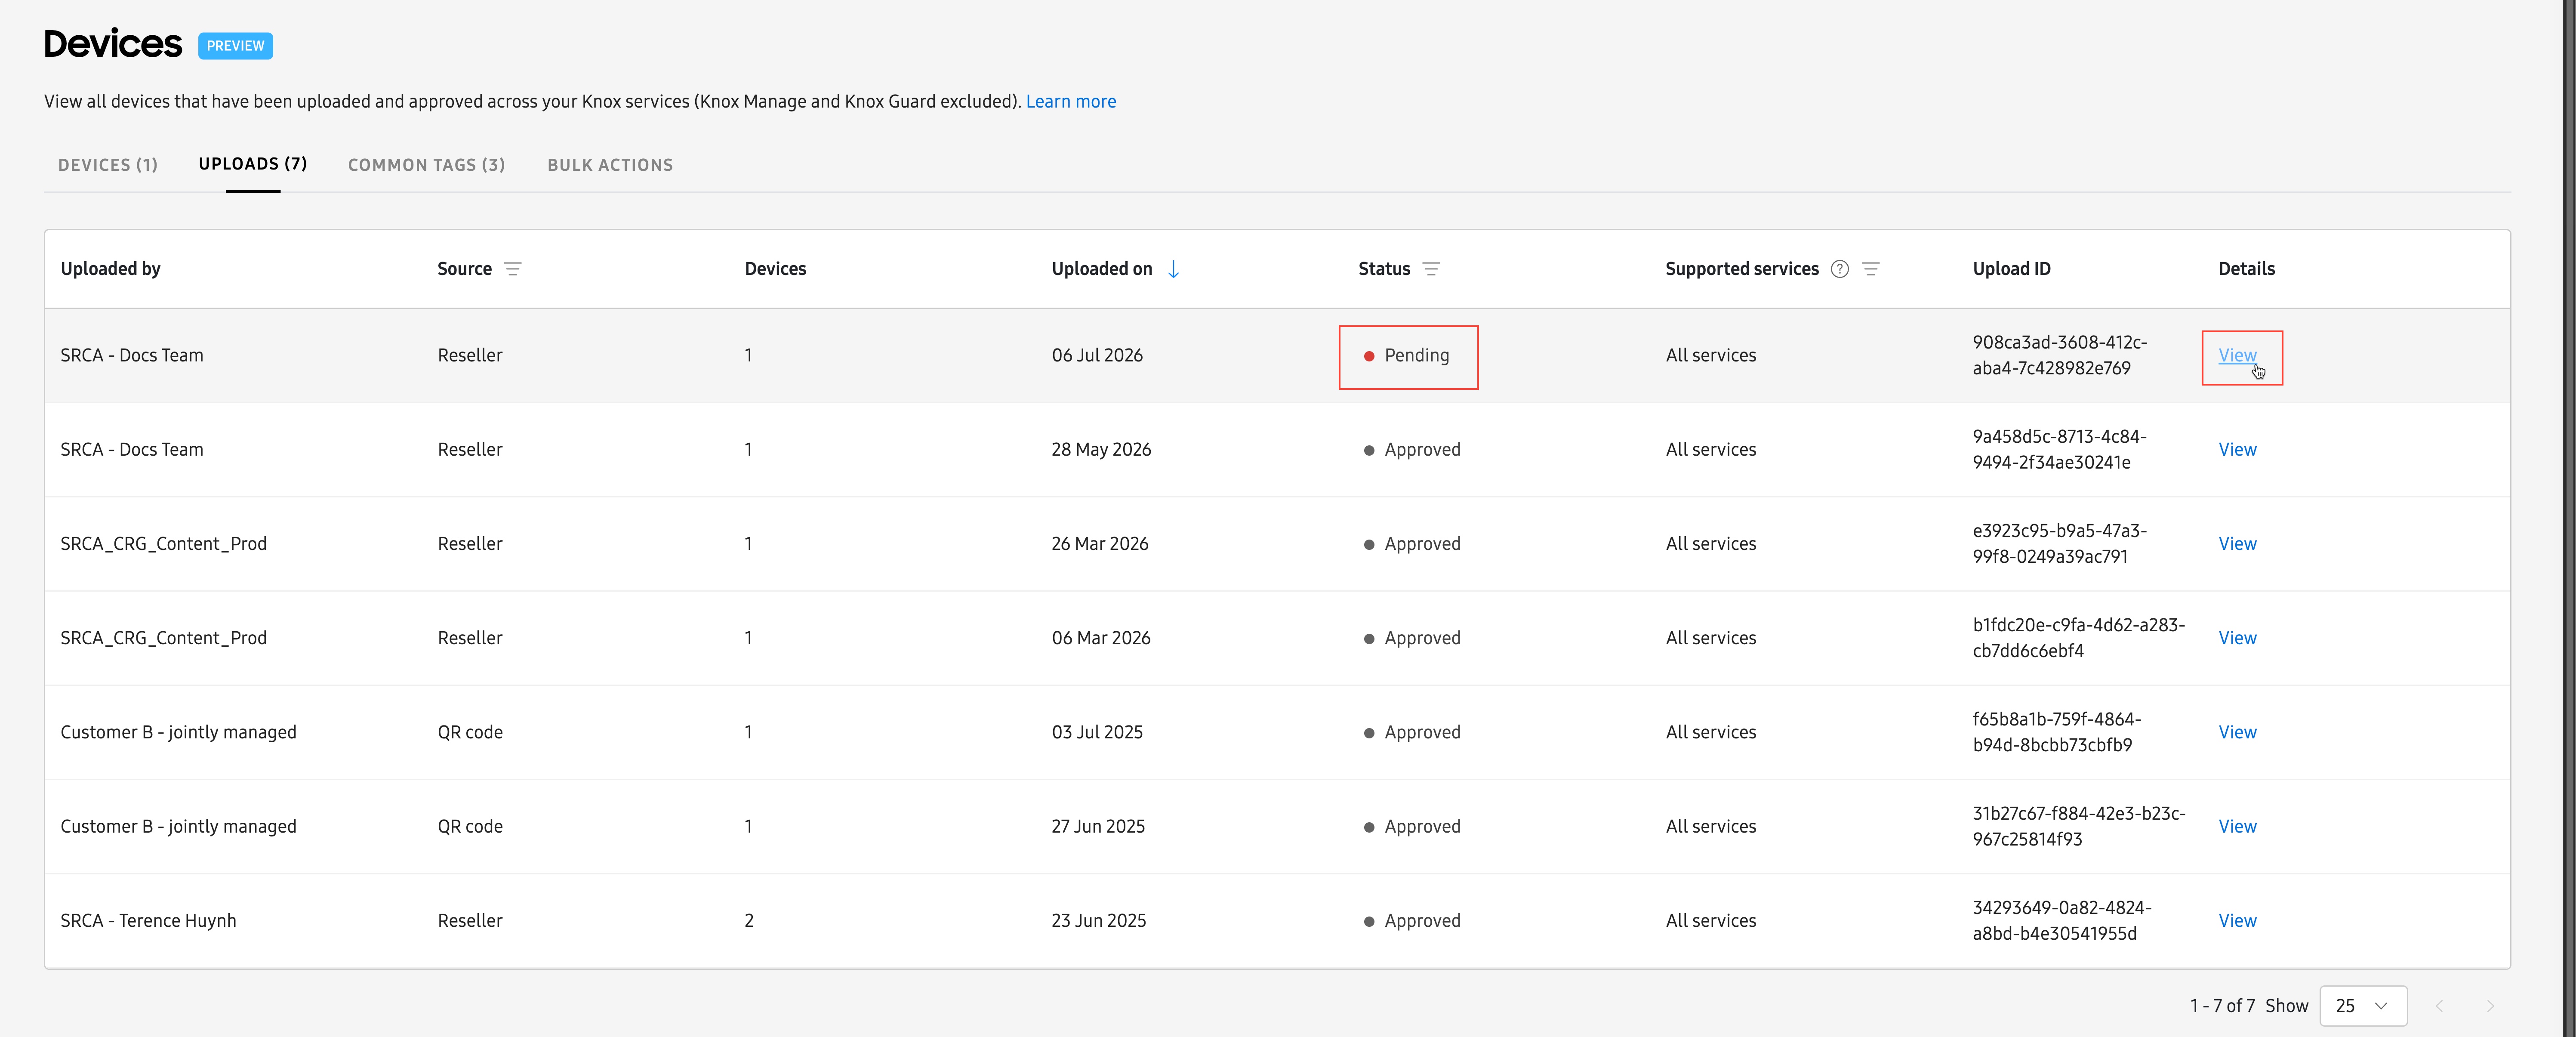2576x1037 pixels.
Task: Click All services in the Pending row
Action: [x=1710, y=355]
